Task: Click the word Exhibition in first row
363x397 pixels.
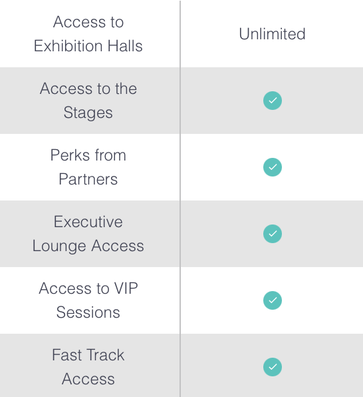Action: click(68, 46)
